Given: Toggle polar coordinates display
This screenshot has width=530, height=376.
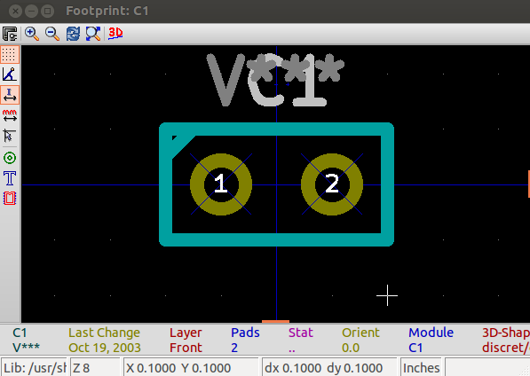Looking at the screenshot, I should pyautogui.click(x=10, y=74).
